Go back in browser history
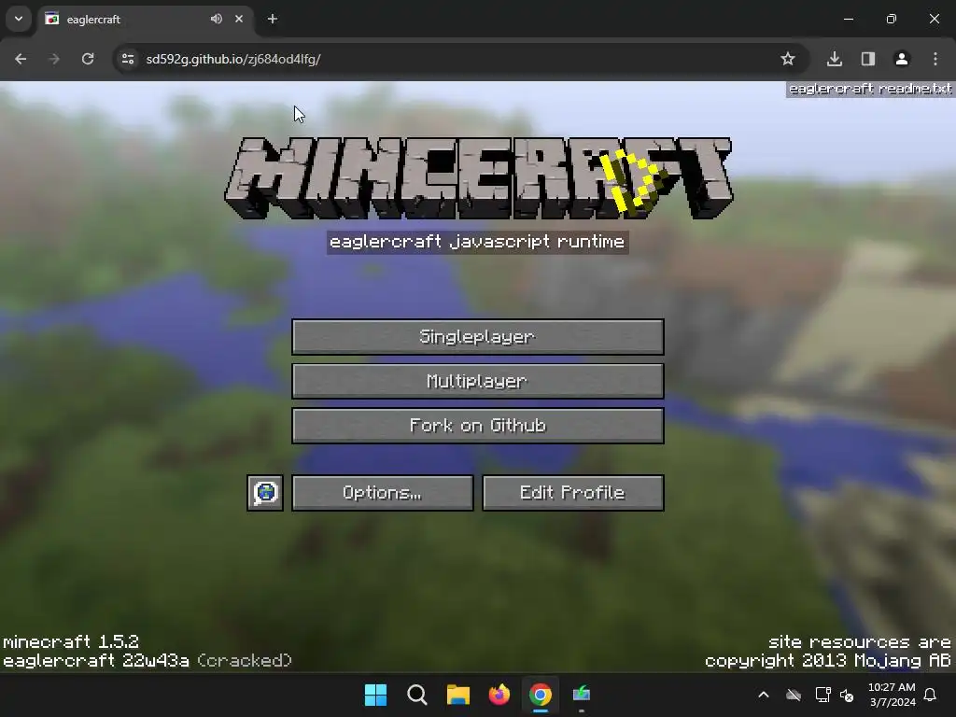The width and height of the screenshot is (956, 717). [21, 59]
